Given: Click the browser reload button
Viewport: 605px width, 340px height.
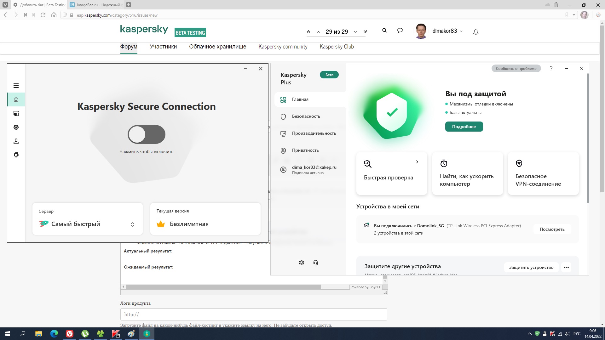Looking at the screenshot, I should pos(43,15).
